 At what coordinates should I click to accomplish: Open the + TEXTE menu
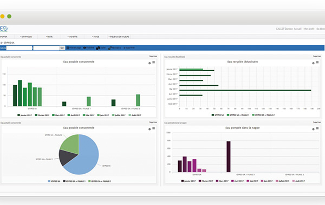coord(49,37)
